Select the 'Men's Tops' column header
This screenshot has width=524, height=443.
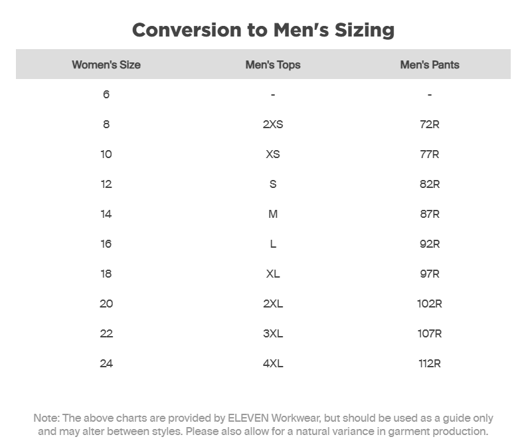pos(273,65)
